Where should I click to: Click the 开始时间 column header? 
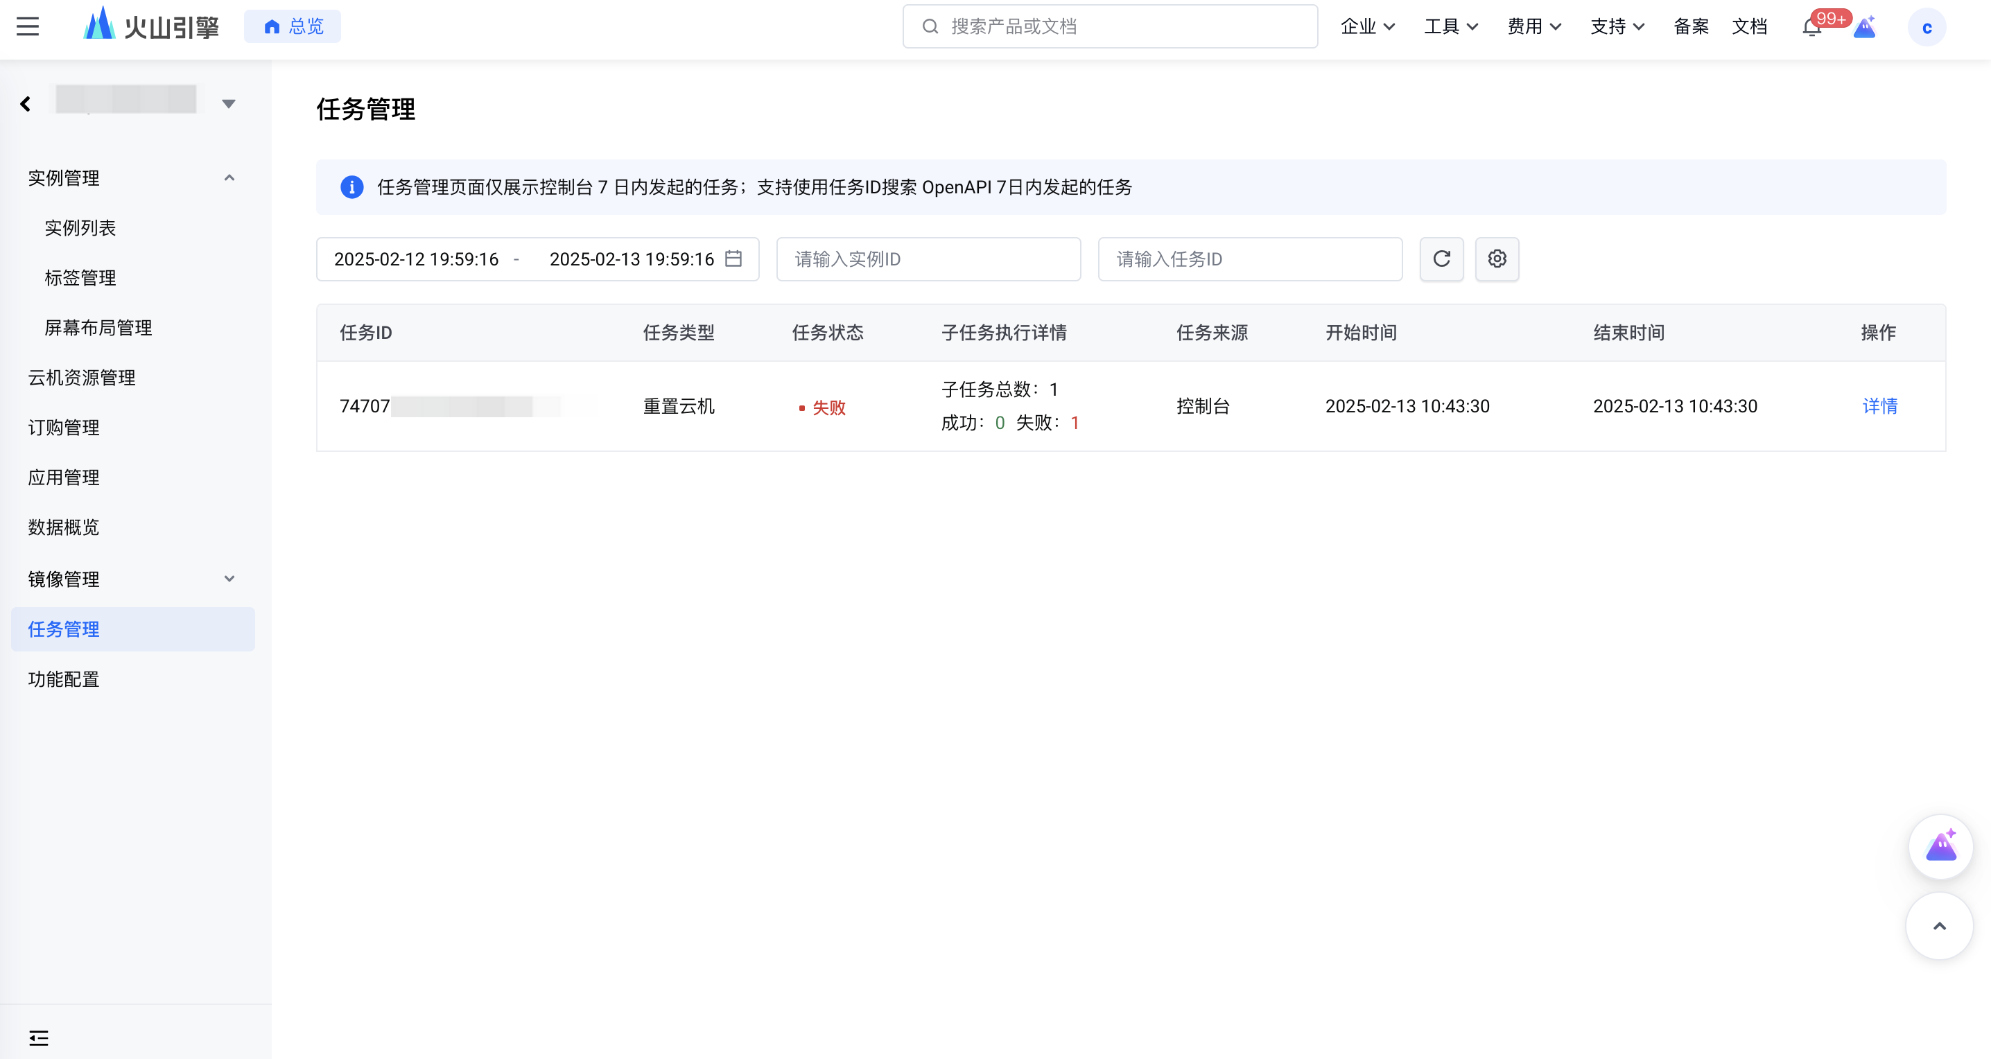tap(1361, 333)
